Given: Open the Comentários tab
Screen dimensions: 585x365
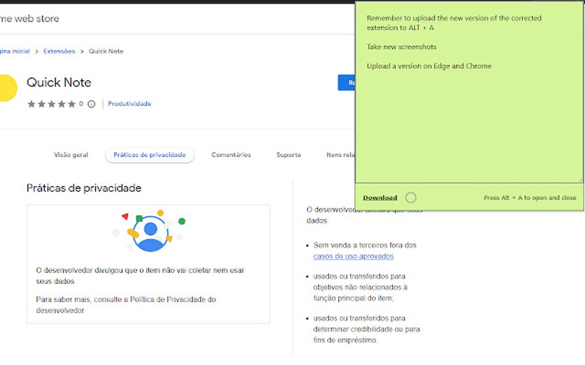Looking at the screenshot, I should coord(231,154).
